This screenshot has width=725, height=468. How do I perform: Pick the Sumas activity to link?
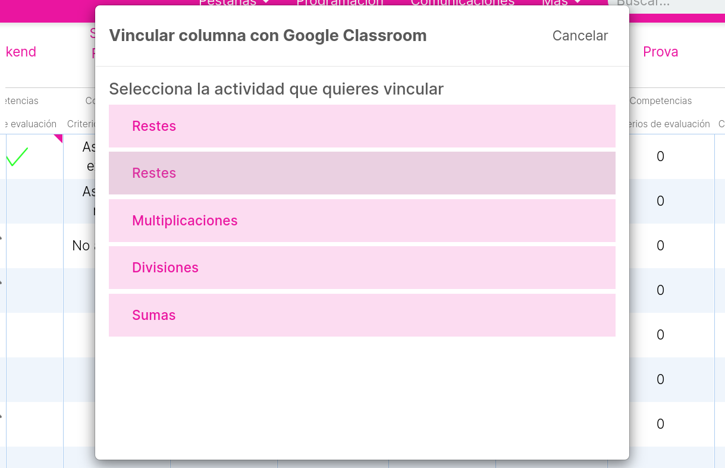(x=362, y=315)
